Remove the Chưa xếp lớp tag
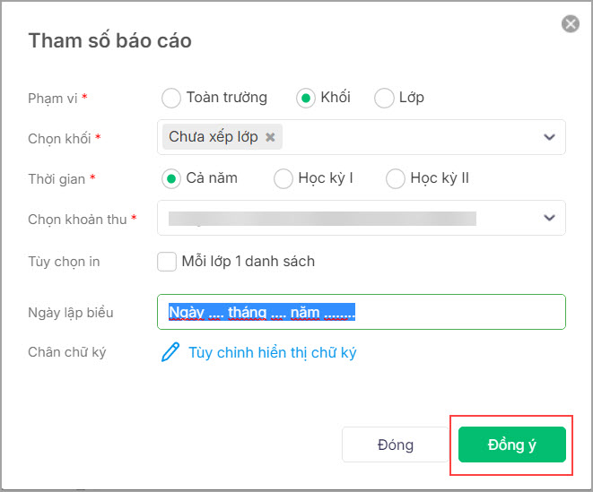593x492 pixels. 270,137
